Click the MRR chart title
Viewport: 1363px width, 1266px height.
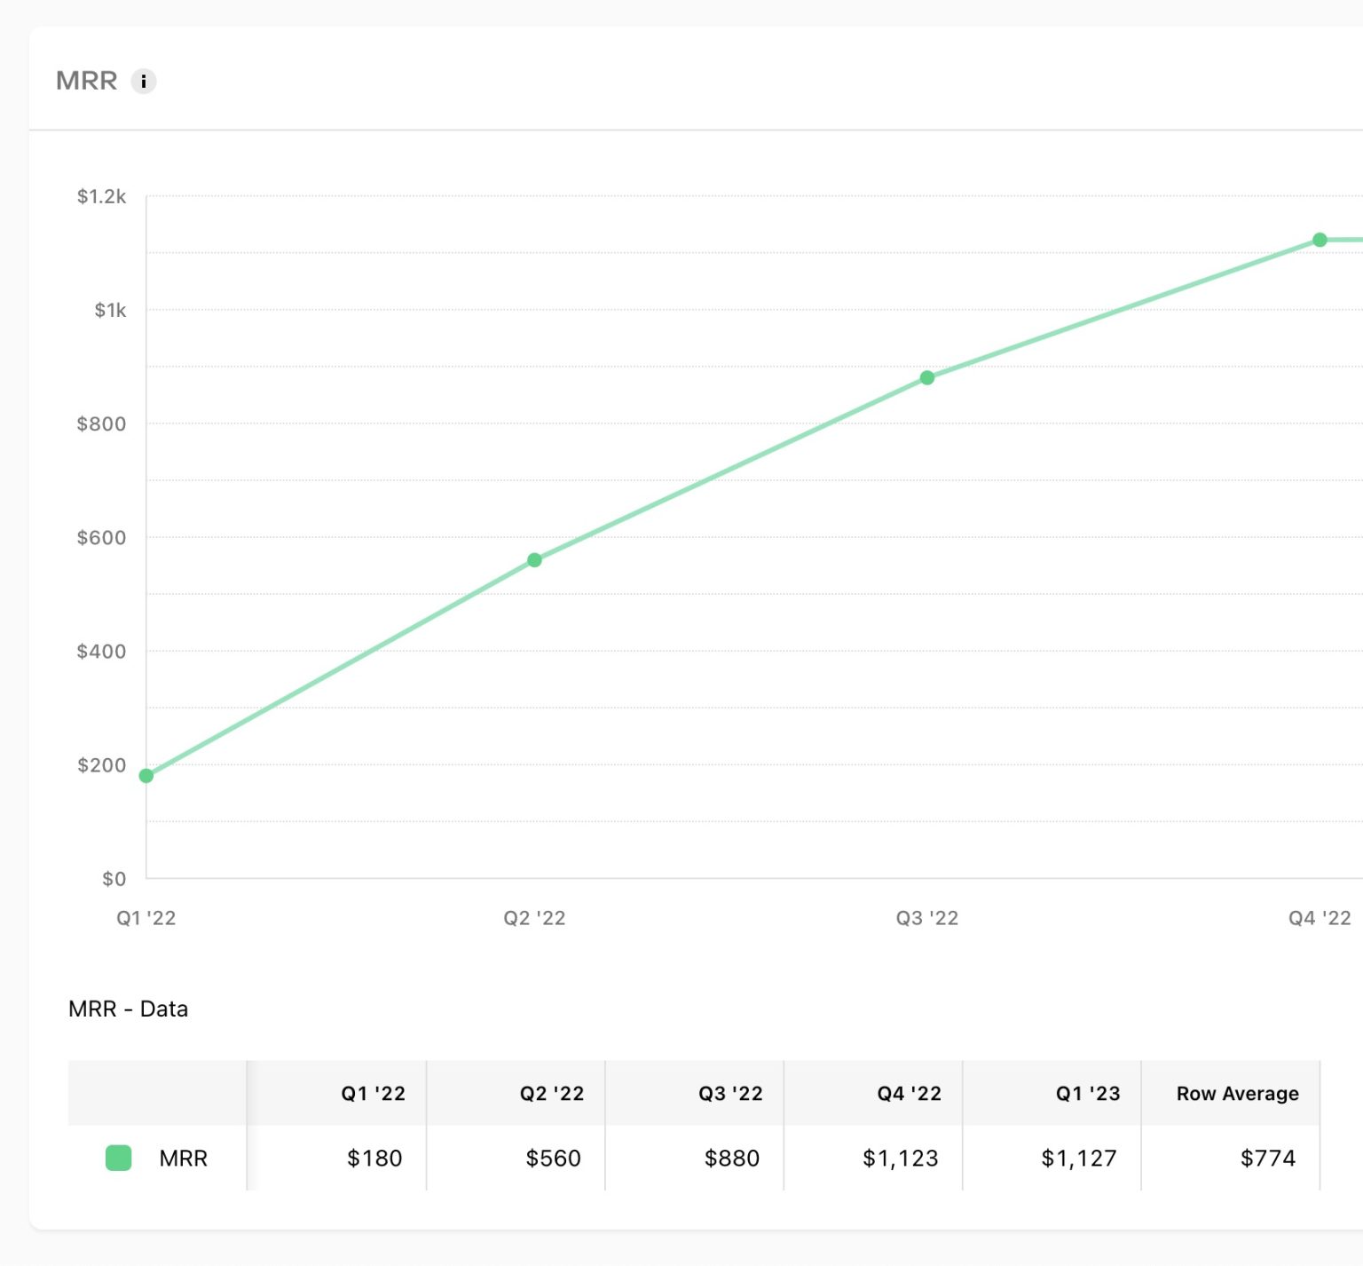(x=86, y=81)
